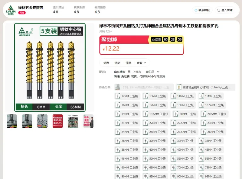Viewport: 242px width, 179px height.
Task: Select the 16MM 工业级 option
Action: pos(127,105)
